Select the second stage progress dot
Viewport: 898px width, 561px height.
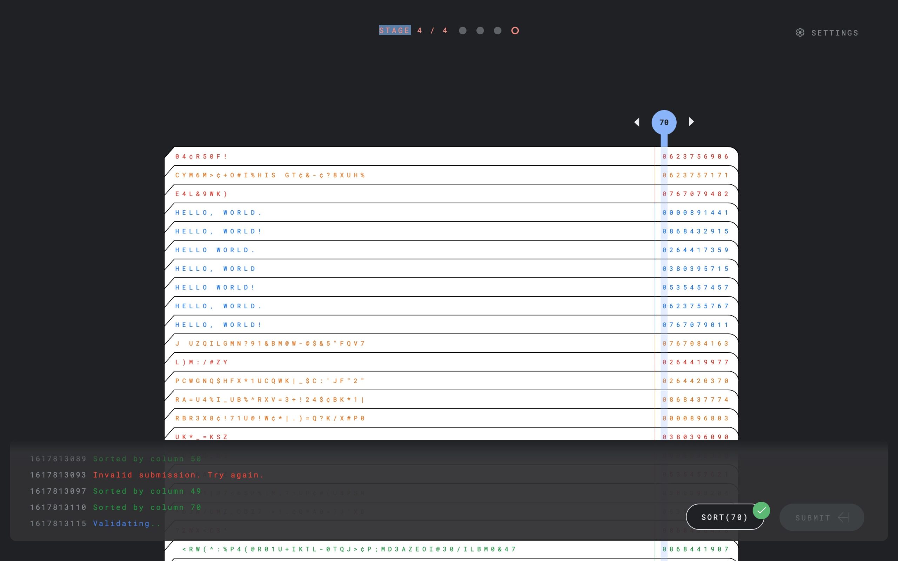[480, 31]
